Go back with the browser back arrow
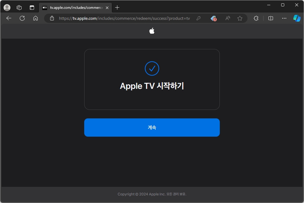Viewport: 304px width, 203px height. pos(9,18)
